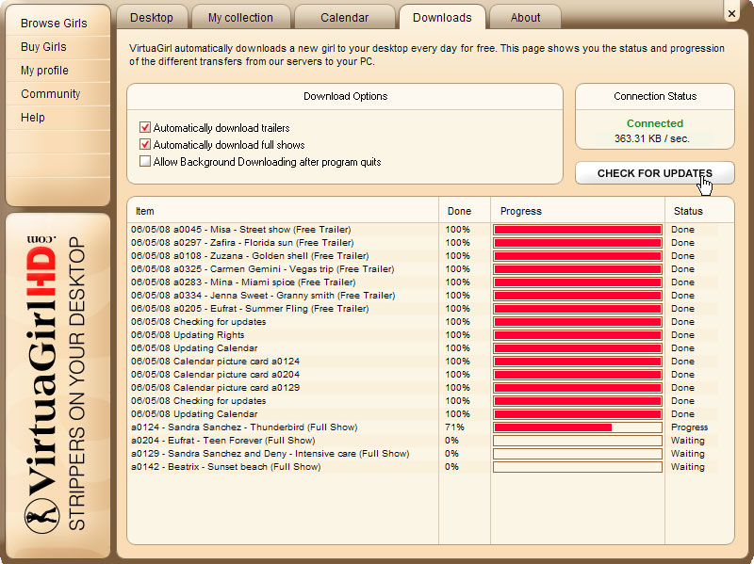Viewport: 754px width, 564px height.
Task: Switch to the Desktop tab
Action: tap(152, 18)
